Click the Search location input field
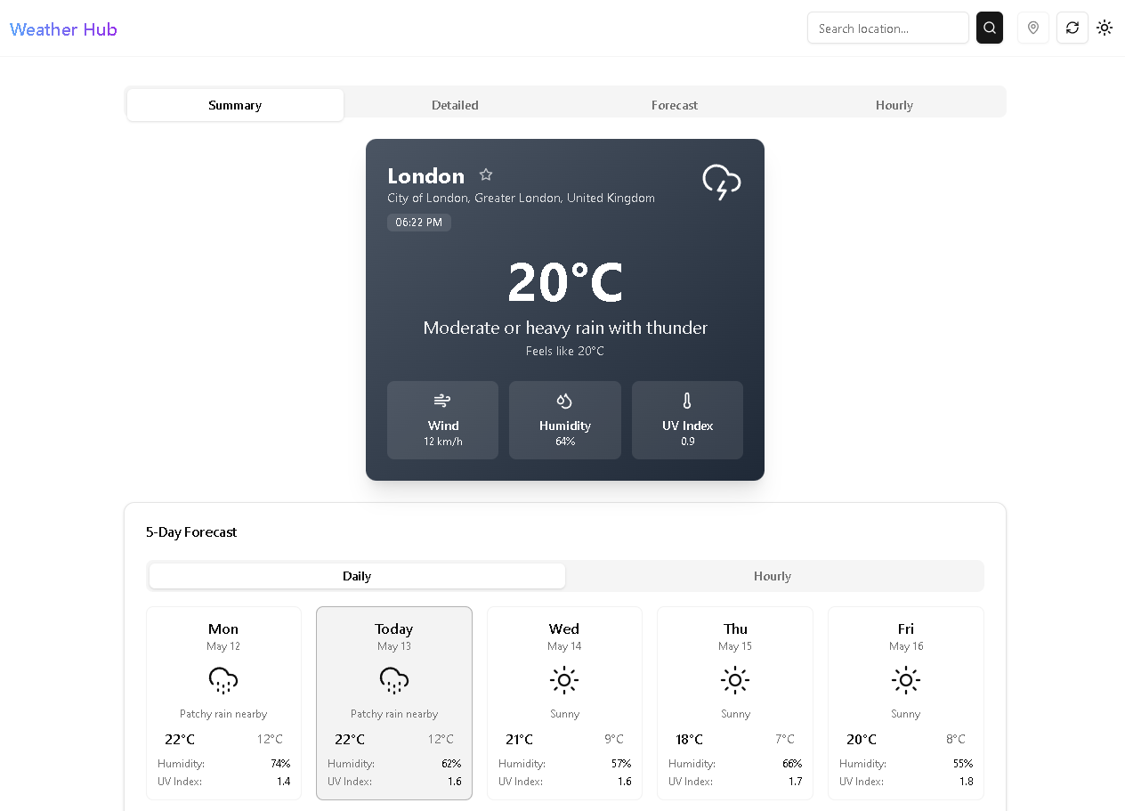This screenshot has height=811, width=1125. [x=887, y=28]
